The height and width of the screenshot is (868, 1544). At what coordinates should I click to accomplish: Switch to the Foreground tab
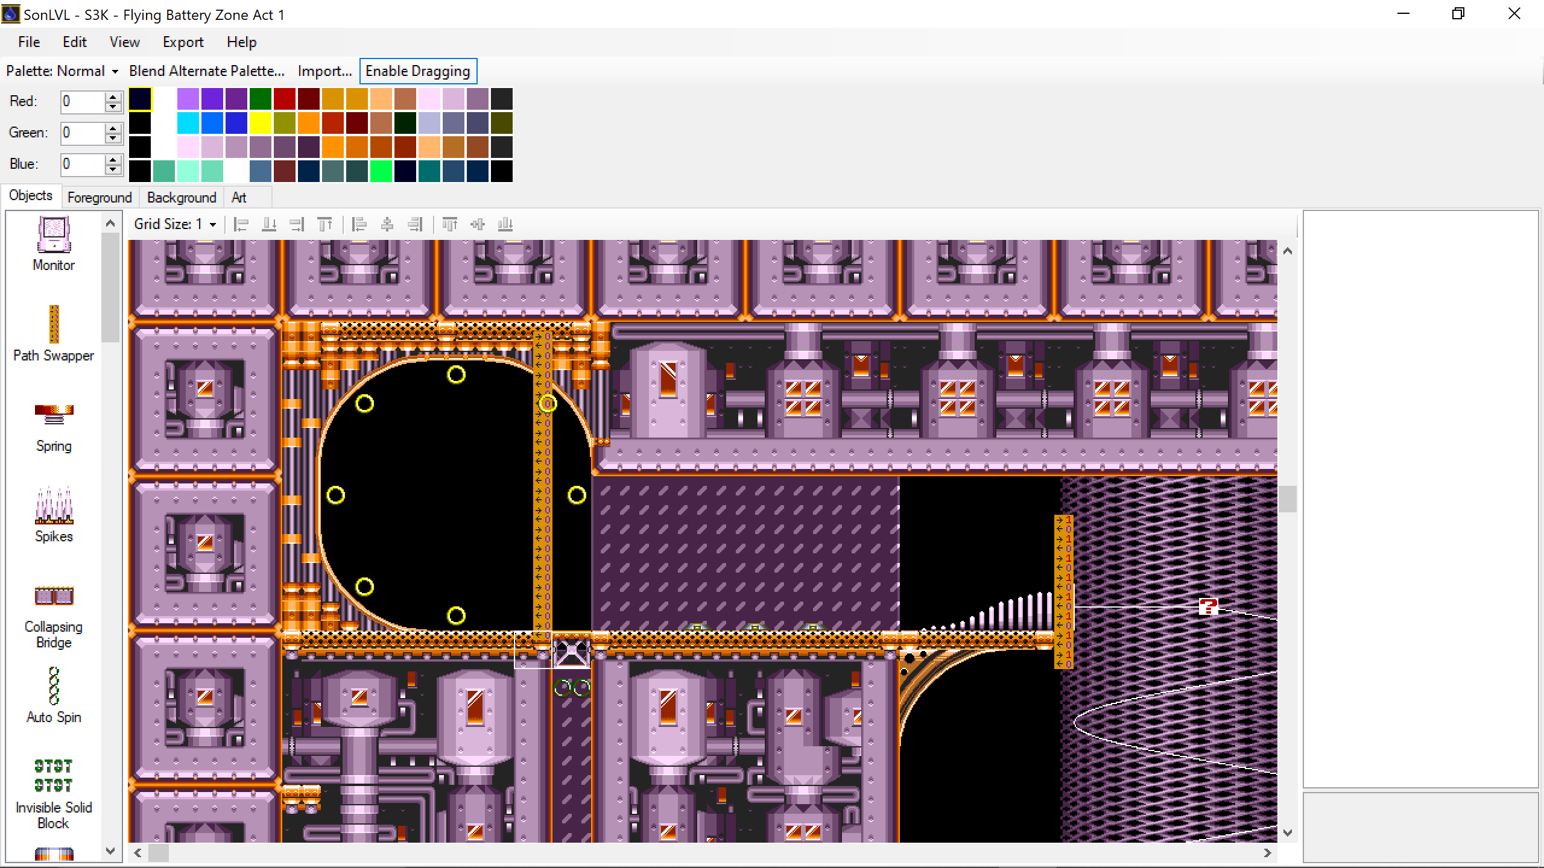(99, 197)
